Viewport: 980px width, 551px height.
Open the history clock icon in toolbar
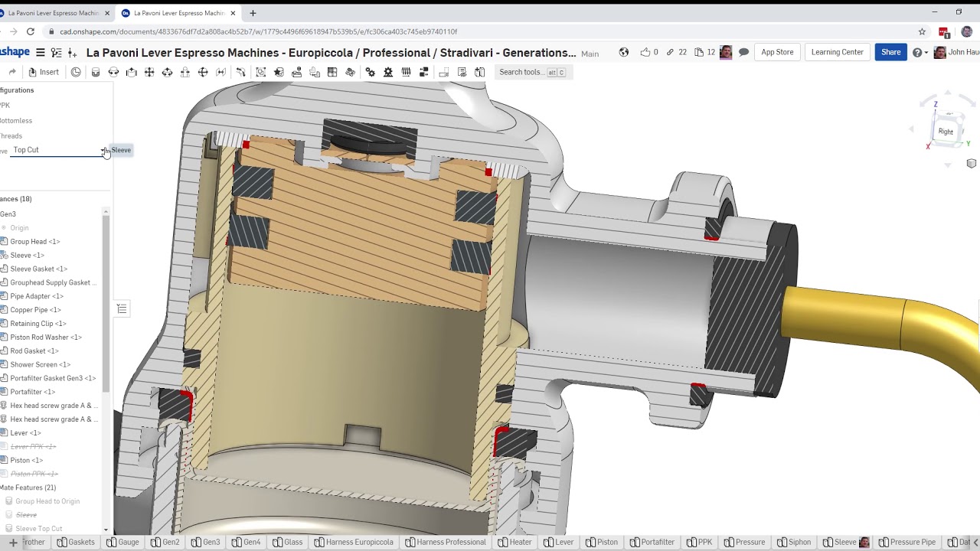coord(76,72)
